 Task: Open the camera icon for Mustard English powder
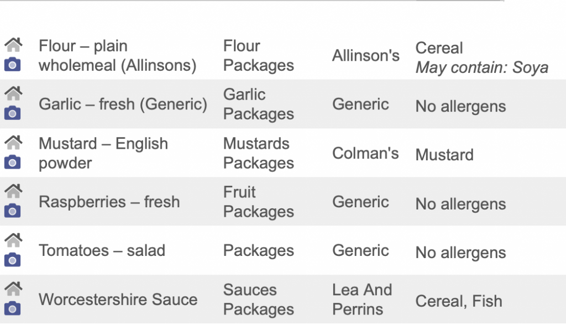[12, 162]
